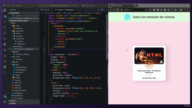Open Manage gear icon in VS Code
The width and height of the screenshot is (192, 108).
[5, 102]
